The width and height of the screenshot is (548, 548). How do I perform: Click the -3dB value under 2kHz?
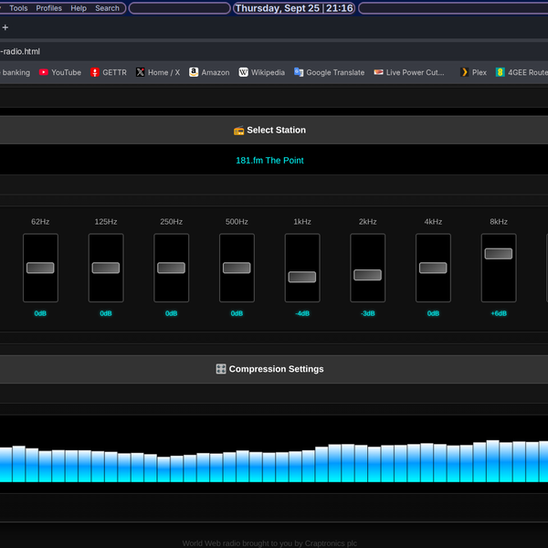tap(368, 313)
